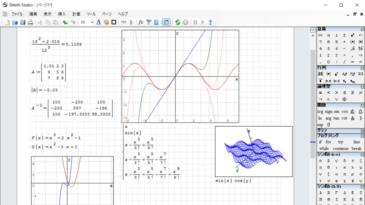This screenshot has height=205, width=365.
Task: Change text color with the A icon
Action: coord(99,22)
